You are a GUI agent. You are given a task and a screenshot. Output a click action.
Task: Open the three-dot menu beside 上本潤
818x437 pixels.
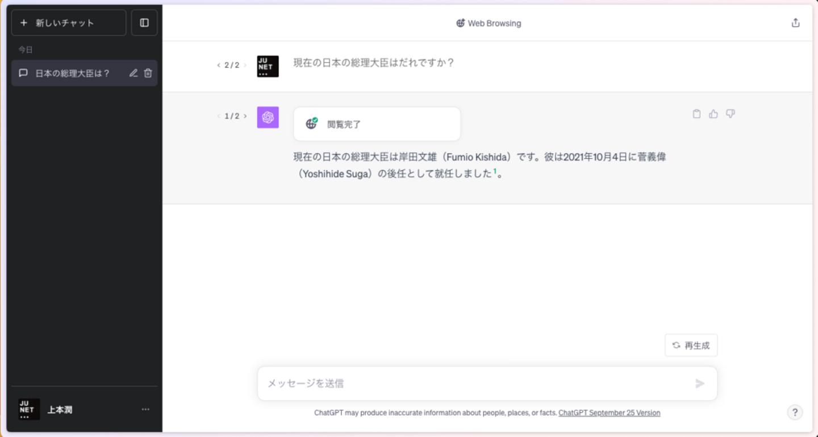(x=145, y=409)
